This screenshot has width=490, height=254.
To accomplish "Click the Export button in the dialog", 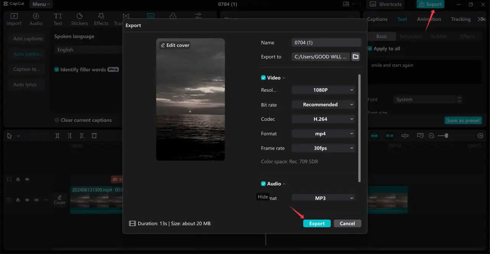I will tap(317, 223).
